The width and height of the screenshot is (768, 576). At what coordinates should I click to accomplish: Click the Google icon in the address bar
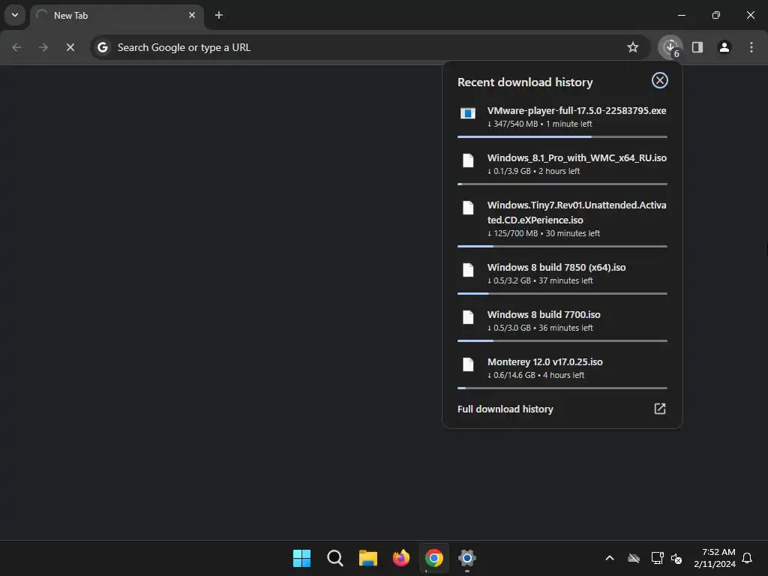click(x=102, y=47)
